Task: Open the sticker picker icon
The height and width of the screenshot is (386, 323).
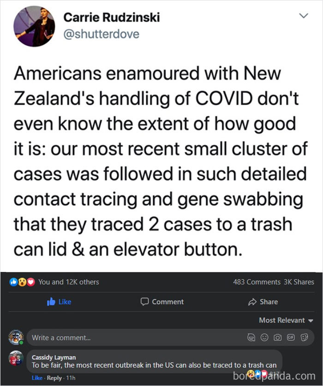Action: 303,337
